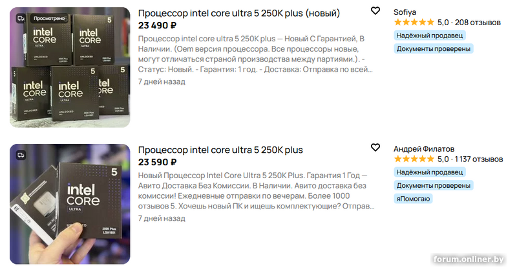
Task: Click delivery truck icon on first listing photo
Action: tap(21, 19)
